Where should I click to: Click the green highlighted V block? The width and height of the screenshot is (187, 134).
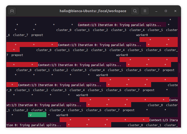(x=37, y=115)
